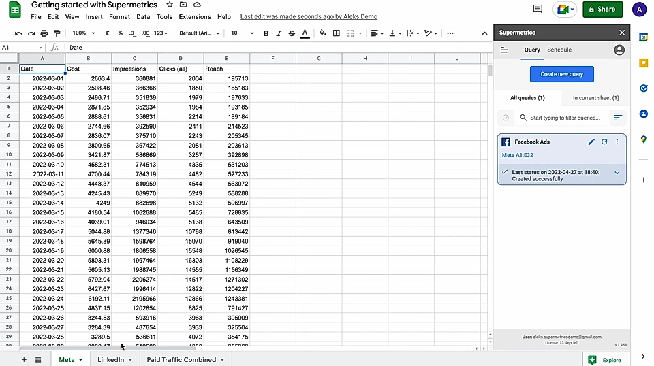Go to Sheets home icon
The width and height of the screenshot is (654, 366).
pyautogui.click(x=15, y=10)
